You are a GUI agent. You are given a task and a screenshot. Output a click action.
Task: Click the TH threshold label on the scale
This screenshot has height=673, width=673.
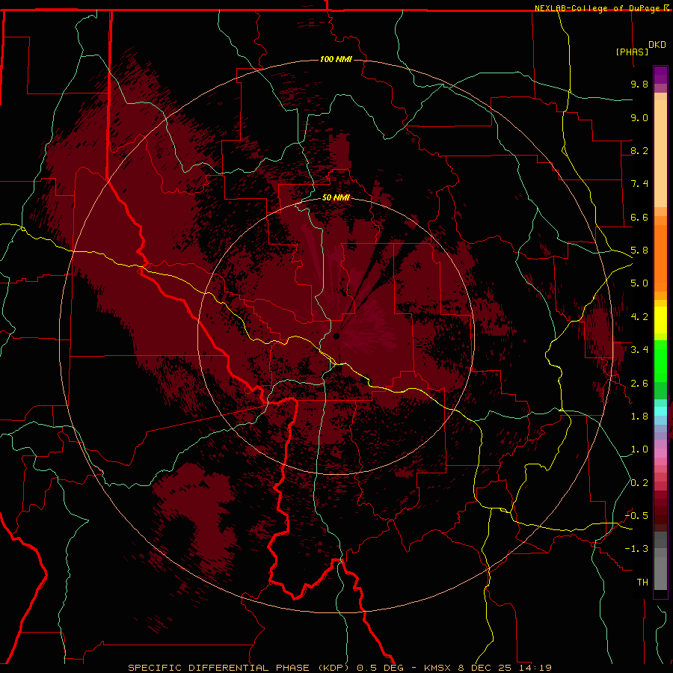[642, 583]
